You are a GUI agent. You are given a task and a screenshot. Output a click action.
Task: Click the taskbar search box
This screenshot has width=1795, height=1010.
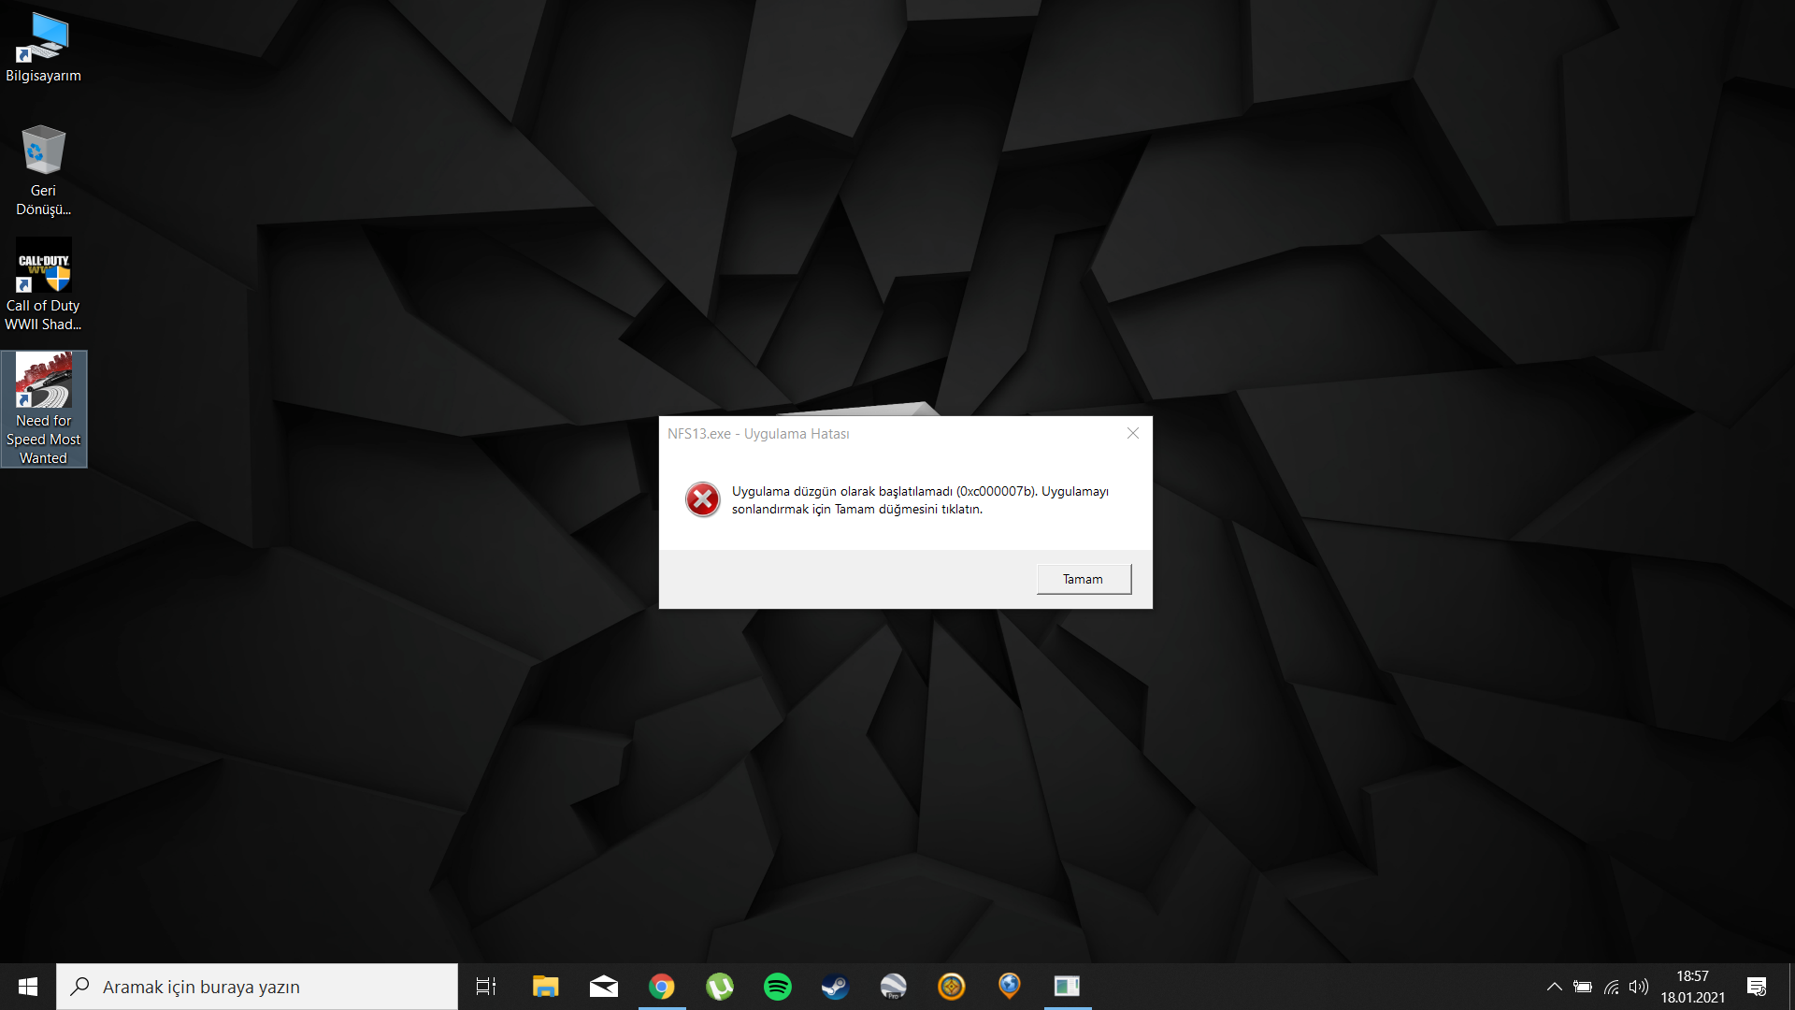point(257,987)
